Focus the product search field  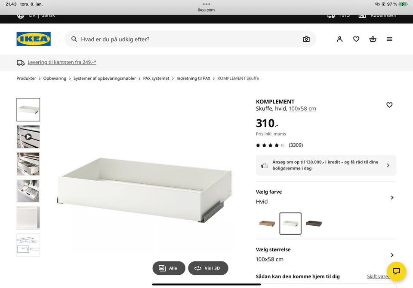[190, 39]
